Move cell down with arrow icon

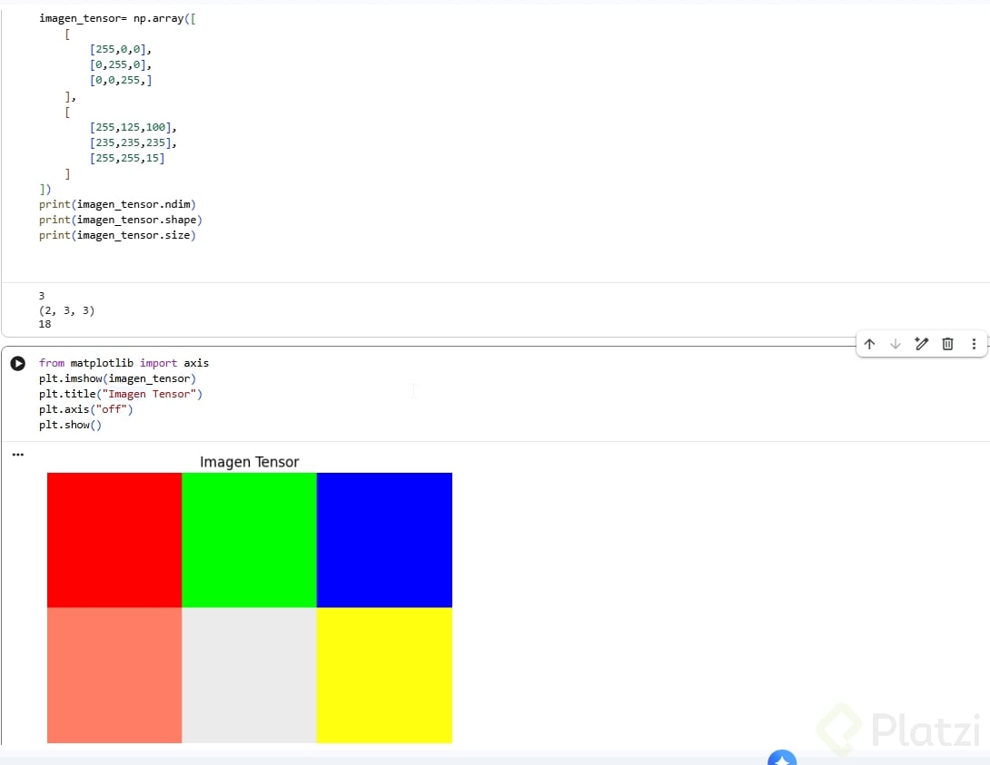(x=896, y=344)
